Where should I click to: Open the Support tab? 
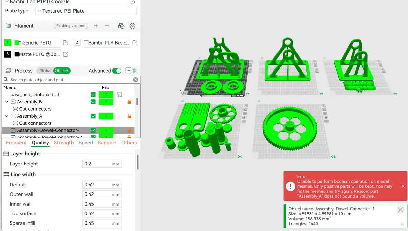click(x=107, y=143)
